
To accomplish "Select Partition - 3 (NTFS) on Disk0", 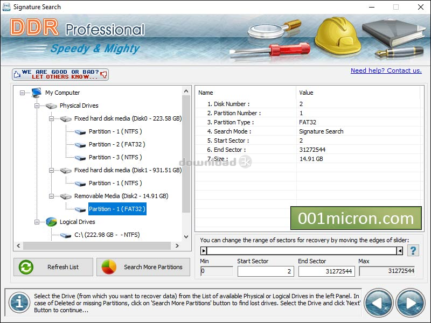I will point(115,157).
